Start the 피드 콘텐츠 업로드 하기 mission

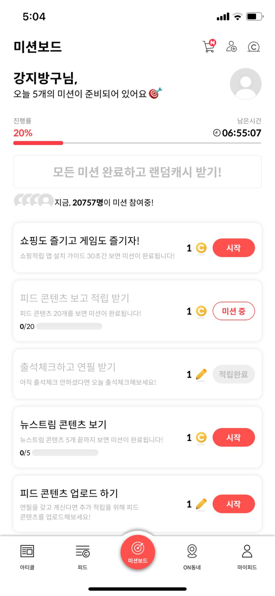pyautogui.click(x=234, y=504)
